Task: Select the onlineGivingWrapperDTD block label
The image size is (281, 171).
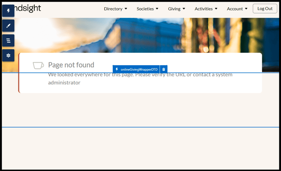Action: 139,70
